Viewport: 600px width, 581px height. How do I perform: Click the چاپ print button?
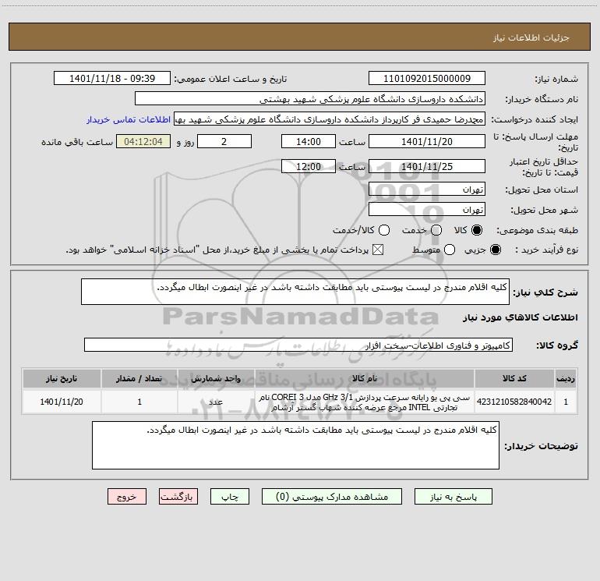(230, 496)
